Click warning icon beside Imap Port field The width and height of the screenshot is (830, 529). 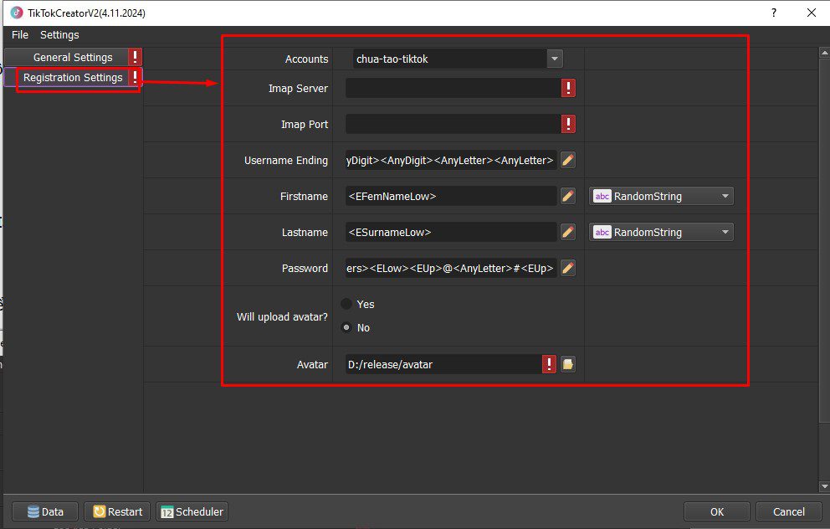568,124
